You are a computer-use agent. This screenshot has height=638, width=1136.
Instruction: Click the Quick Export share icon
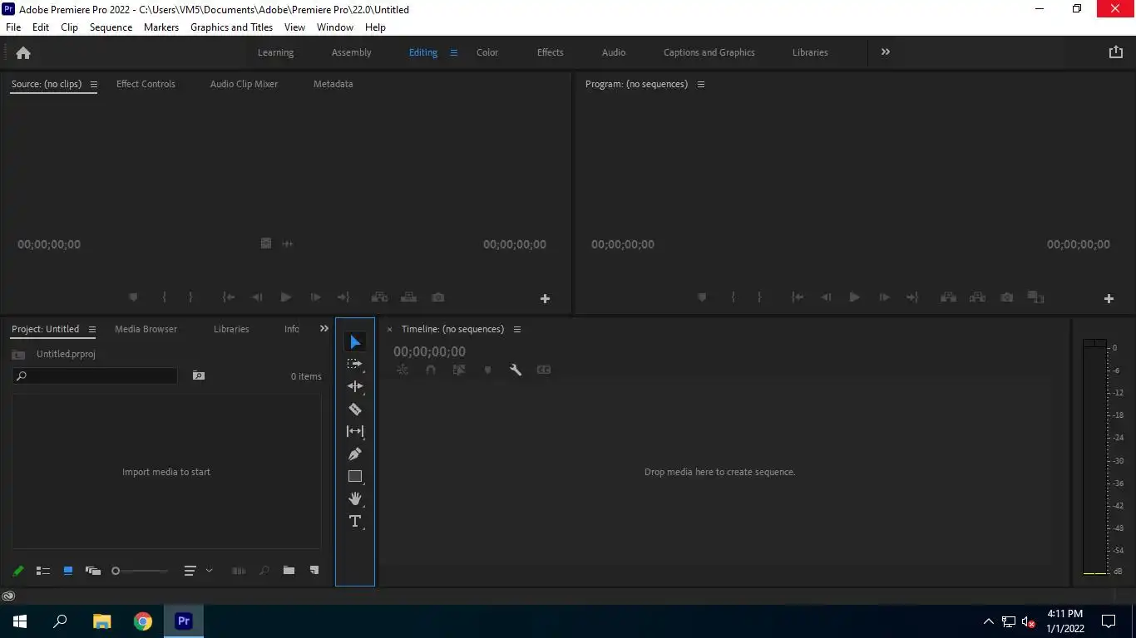1116,52
